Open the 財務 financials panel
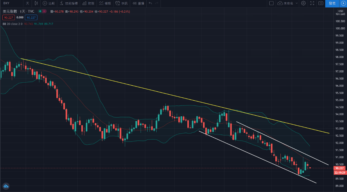The width and height of the screenshot is (347, 192). click(88, 3)
